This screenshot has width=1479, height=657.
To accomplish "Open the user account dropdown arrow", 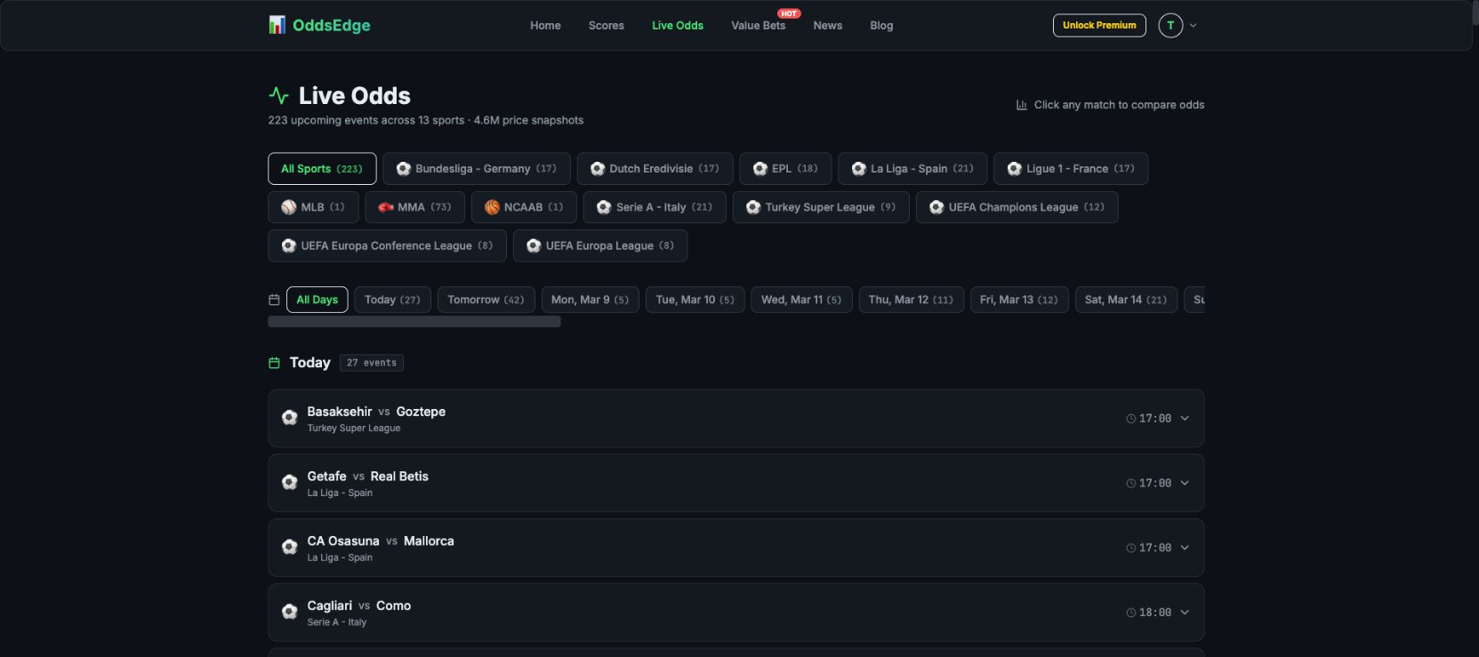I will tap(1194, 26).
